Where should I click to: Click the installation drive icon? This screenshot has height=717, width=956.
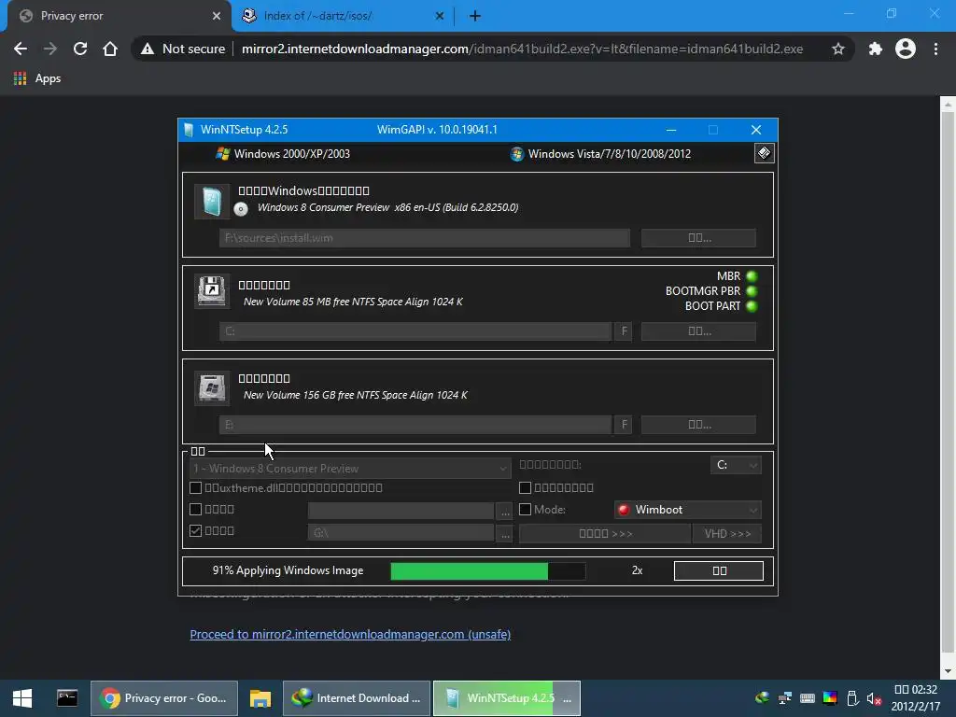212,387
